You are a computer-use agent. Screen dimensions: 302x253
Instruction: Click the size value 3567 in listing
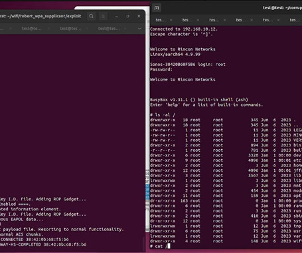pyautogui.click(x=253, y=176)
